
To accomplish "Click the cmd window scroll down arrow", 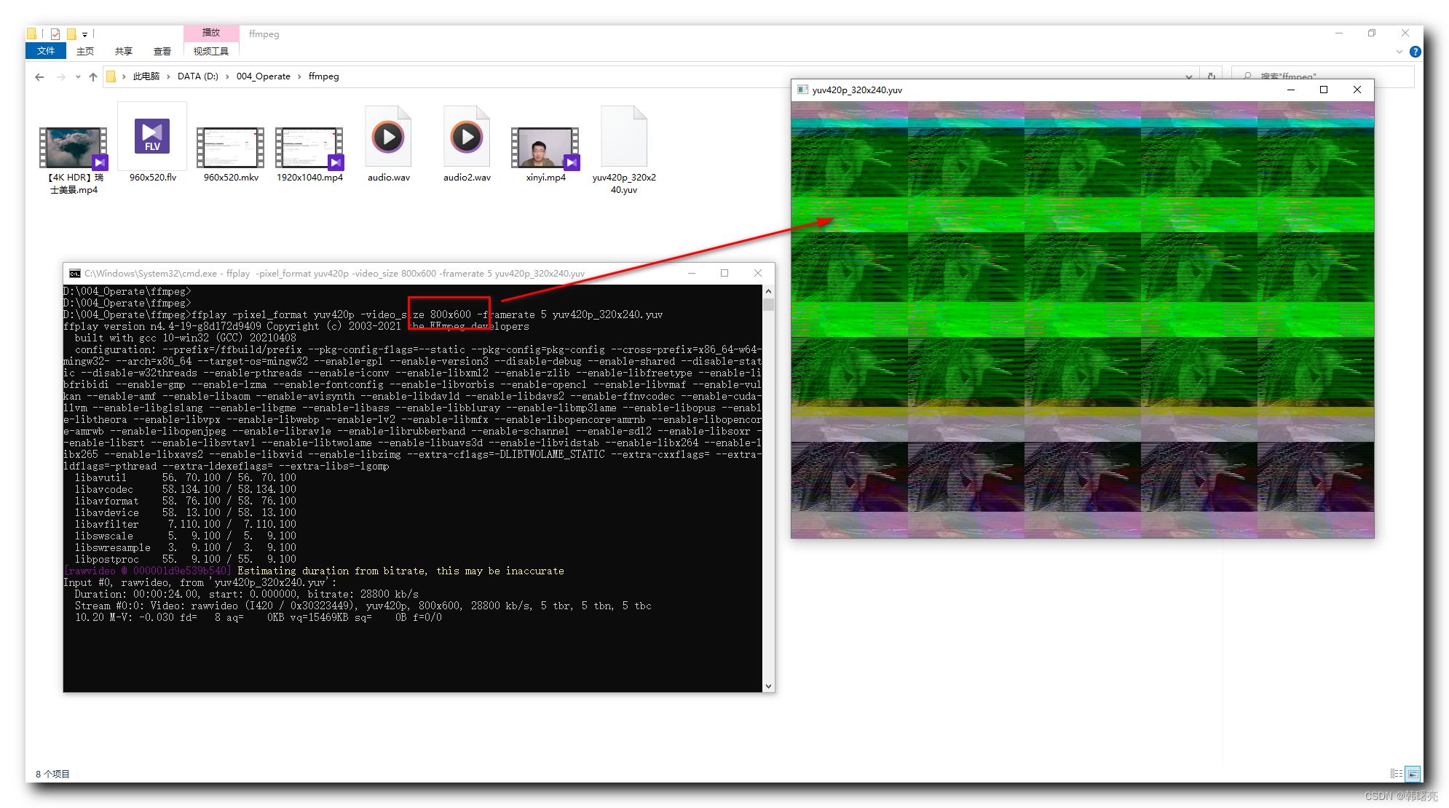I will [x=768, y=686].
